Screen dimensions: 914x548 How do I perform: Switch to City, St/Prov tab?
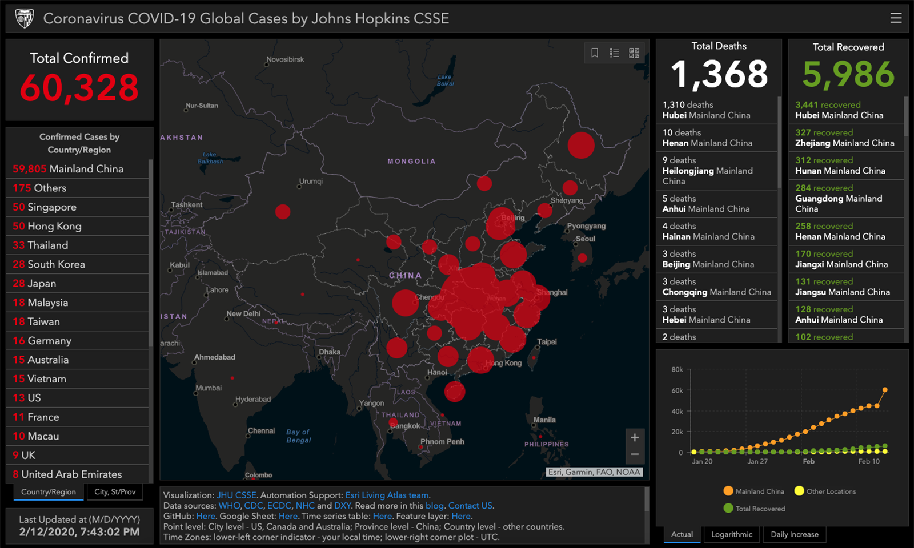coord(115,492)
